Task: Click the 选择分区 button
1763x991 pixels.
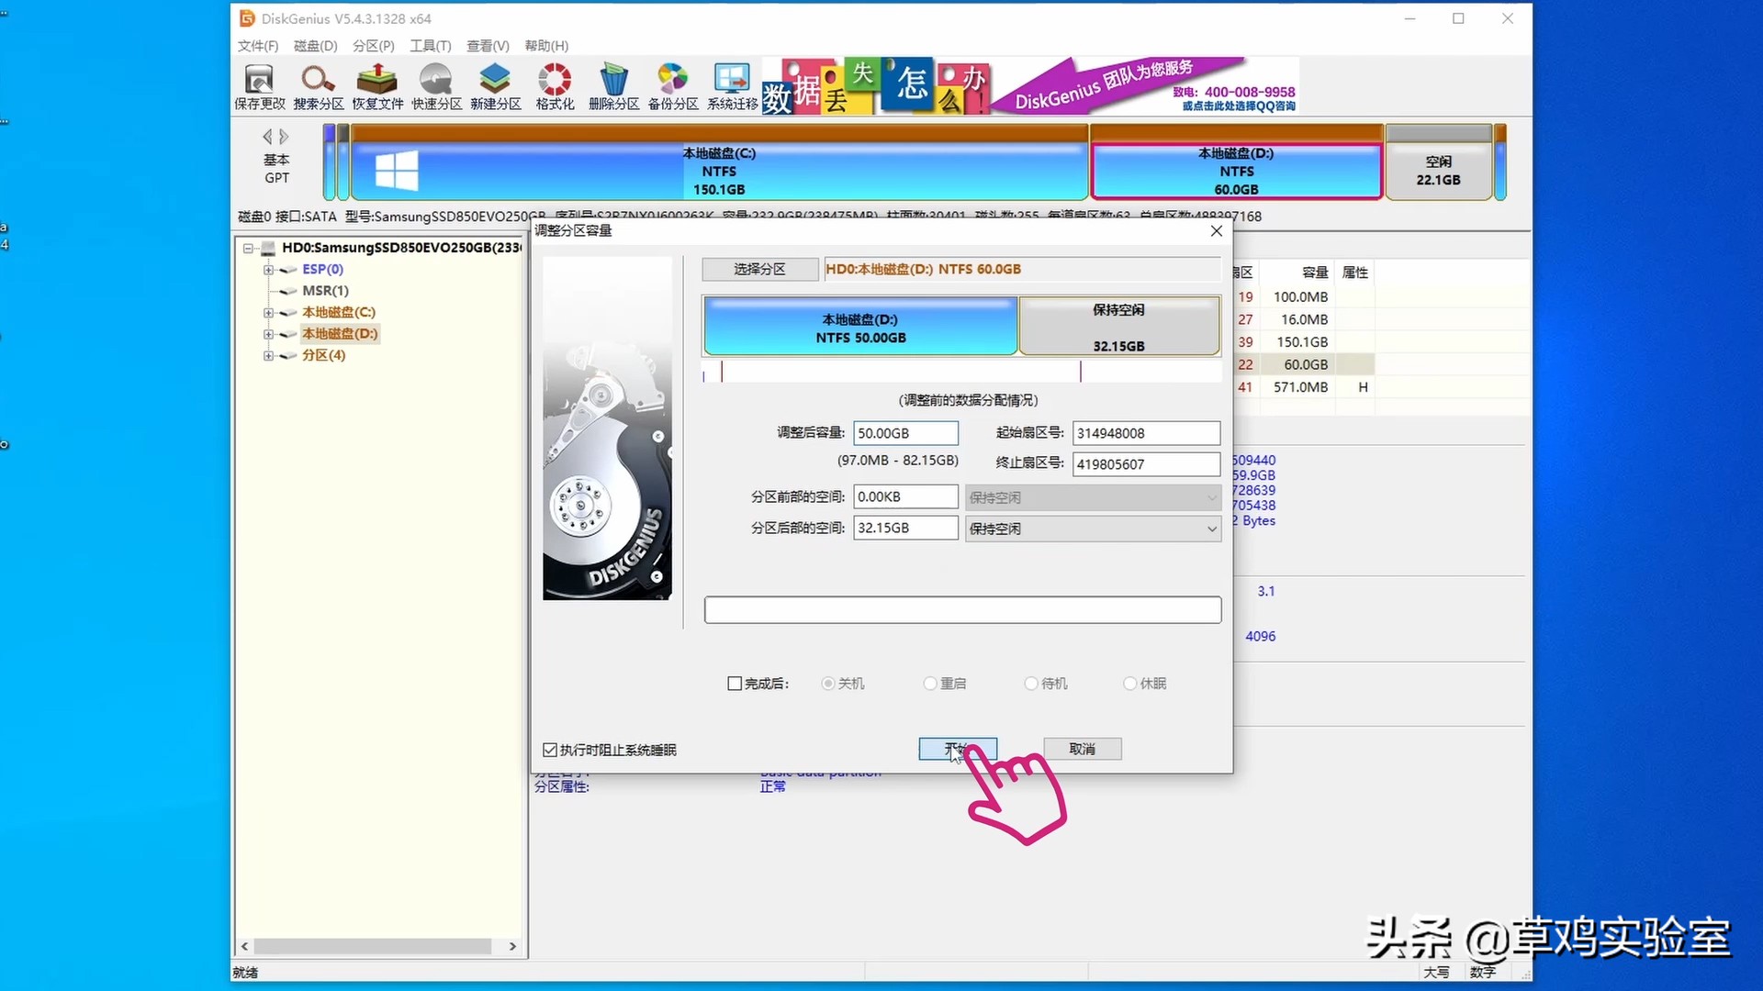Action: (759, 269)
